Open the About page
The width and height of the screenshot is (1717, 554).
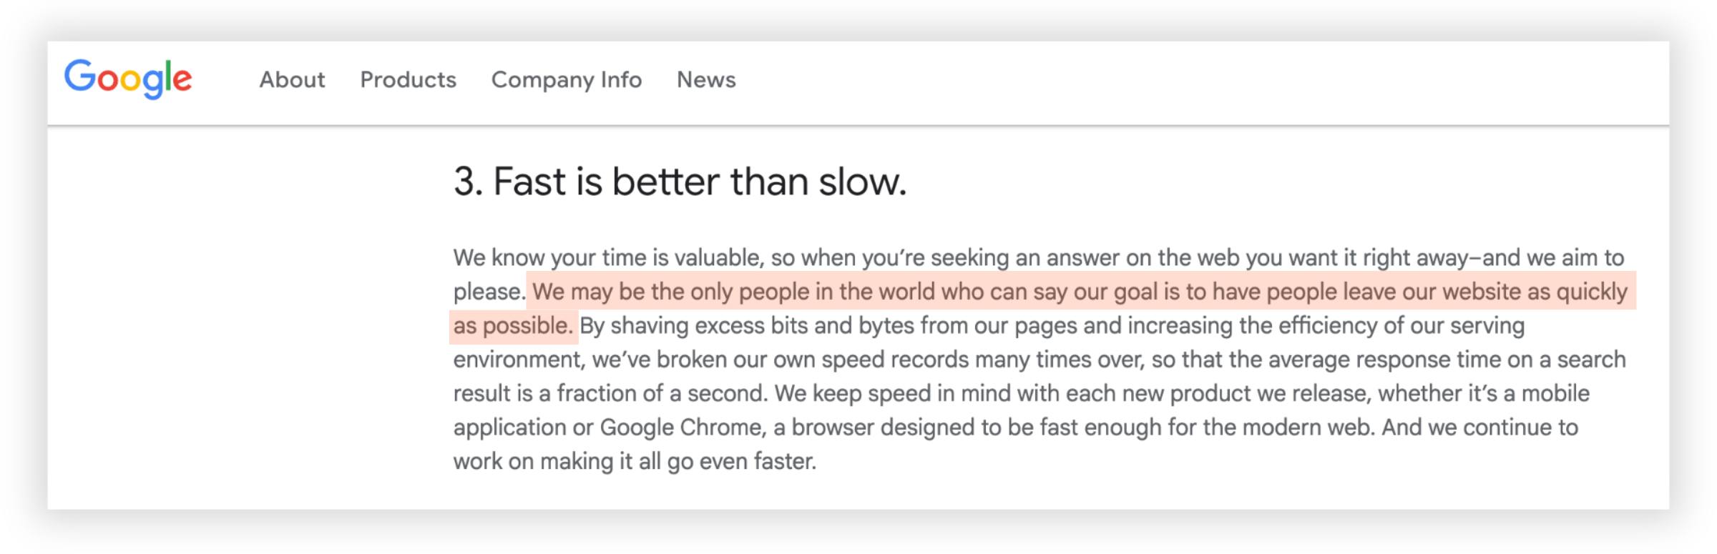click(x=292, y=80)
